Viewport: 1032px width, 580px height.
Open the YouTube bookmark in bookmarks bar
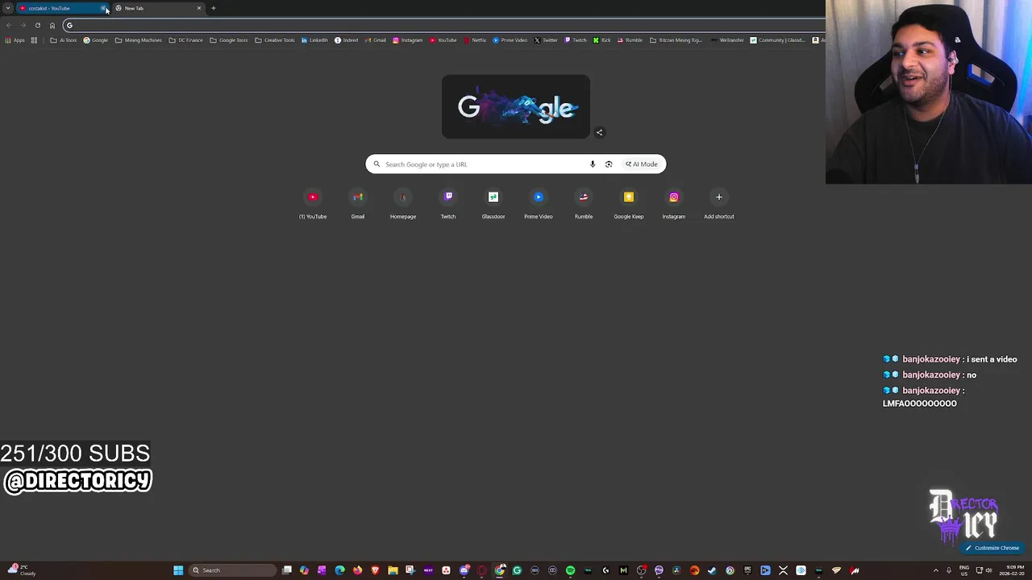pos(443,40)
